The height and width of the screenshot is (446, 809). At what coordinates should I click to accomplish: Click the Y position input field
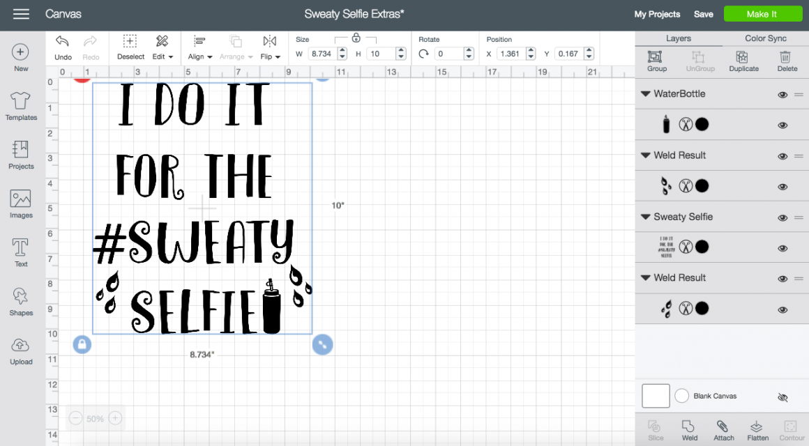(570, 54)
